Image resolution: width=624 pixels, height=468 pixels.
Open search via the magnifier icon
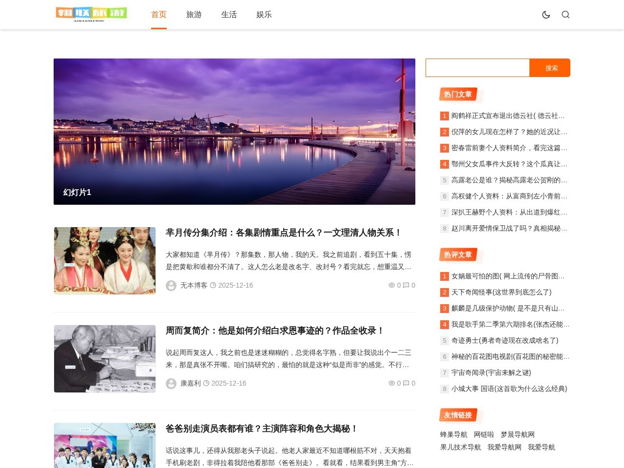tap(565, 15)
